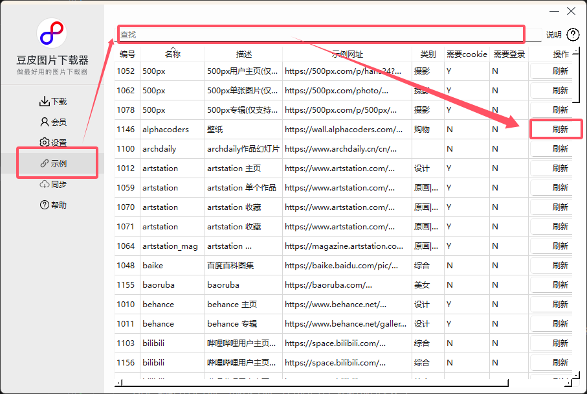Open the 说明 help question-mark icon
Screen dimensions: 587x394
573,35
